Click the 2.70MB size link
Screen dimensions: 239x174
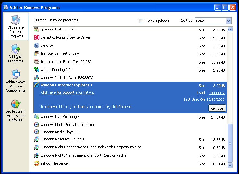219,86
